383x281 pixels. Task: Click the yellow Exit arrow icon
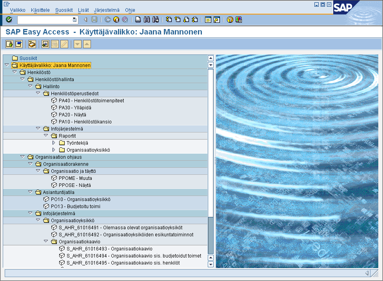tap(116, 20)
